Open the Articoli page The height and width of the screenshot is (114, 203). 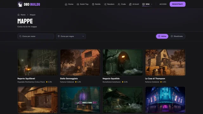pos(134,4)
